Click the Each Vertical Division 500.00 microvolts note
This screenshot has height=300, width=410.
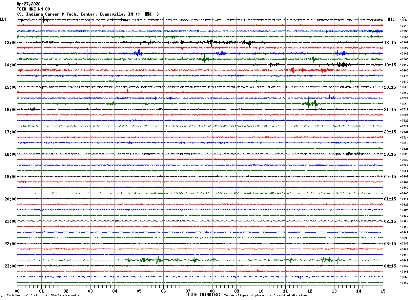tap(43, 296)
